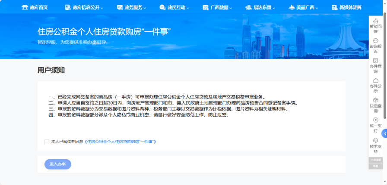The width and height of the screenshot is (387, 185).
Task: Select the 统一支付 payment icon
Action: pos(375,120)
